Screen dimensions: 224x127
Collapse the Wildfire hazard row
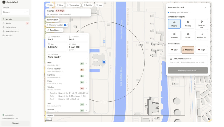tap(86, 88)
